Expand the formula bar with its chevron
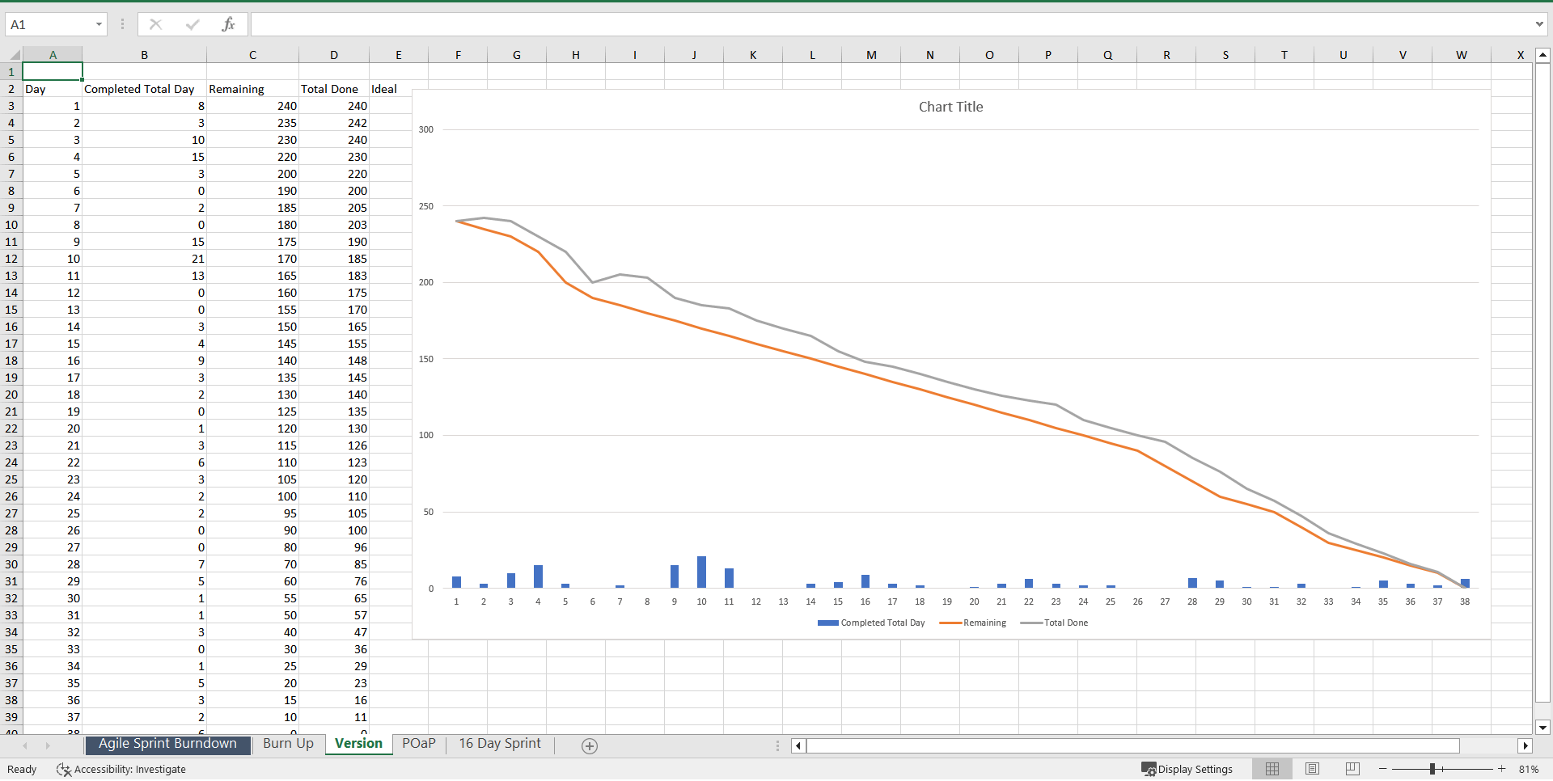1553x781 pixels. point(1540,24)
